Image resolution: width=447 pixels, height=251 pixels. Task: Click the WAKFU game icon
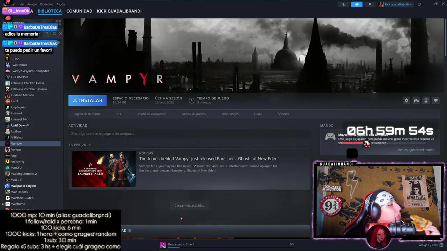tap(8, 168)
